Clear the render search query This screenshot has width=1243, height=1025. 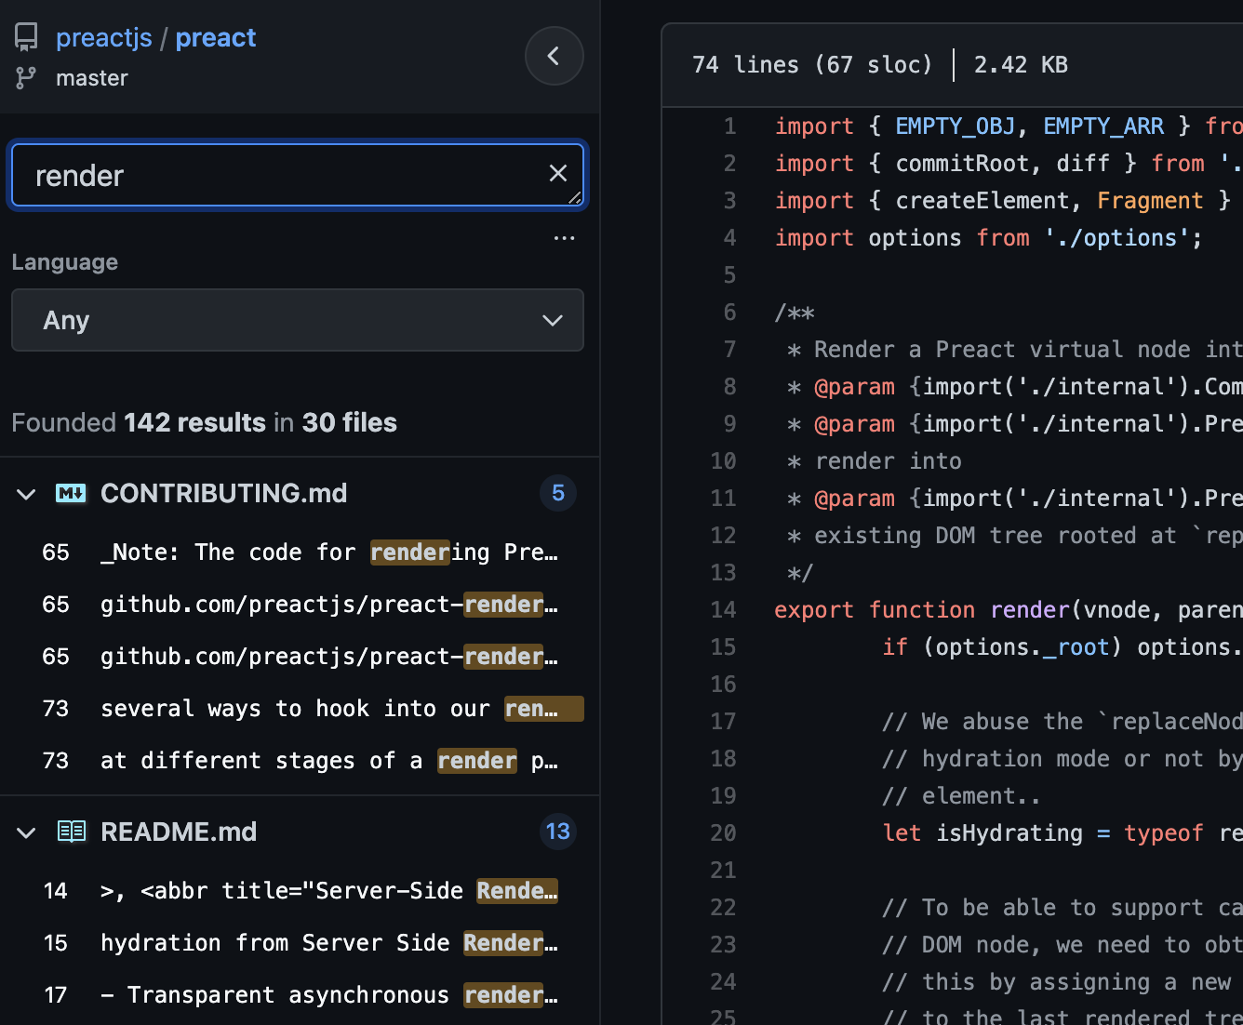coord(557,173)
